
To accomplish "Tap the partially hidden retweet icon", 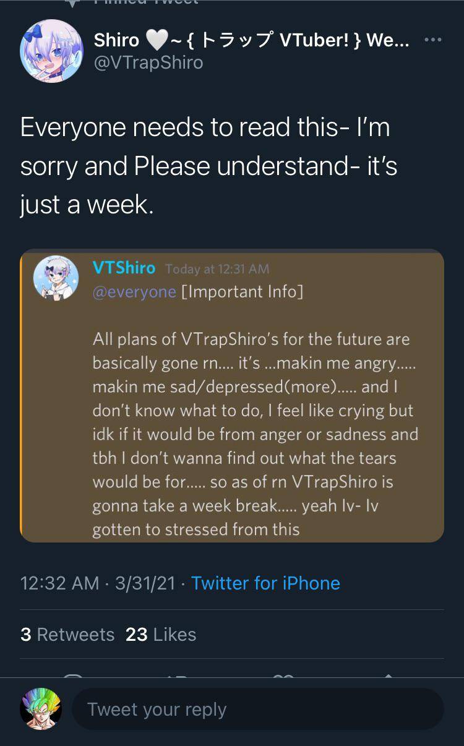I will [179, 676].
